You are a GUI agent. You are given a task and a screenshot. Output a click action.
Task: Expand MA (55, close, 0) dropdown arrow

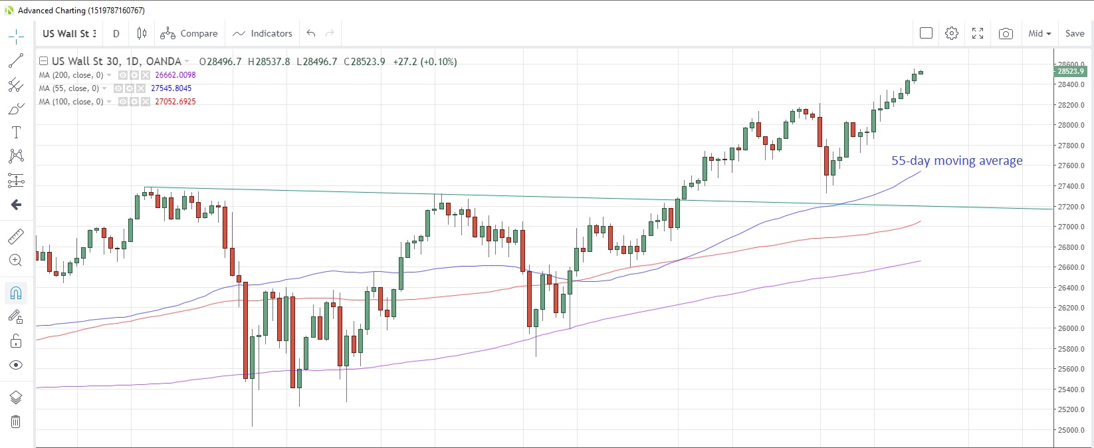click(106, 88)
